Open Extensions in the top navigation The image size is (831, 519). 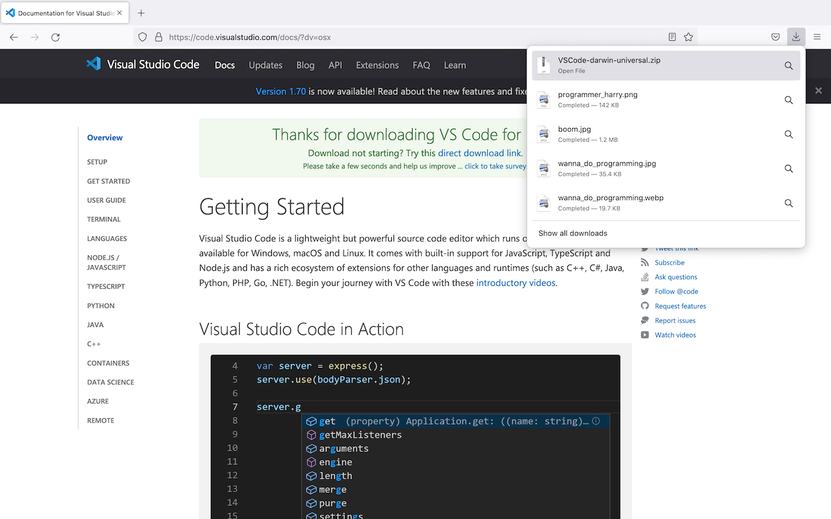pyautogui.click(x=378, y=65)
